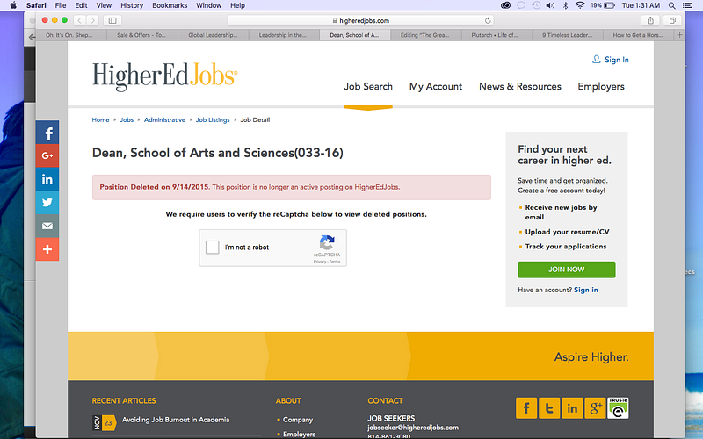Open News & Resources navigation item

coord(520,86)
